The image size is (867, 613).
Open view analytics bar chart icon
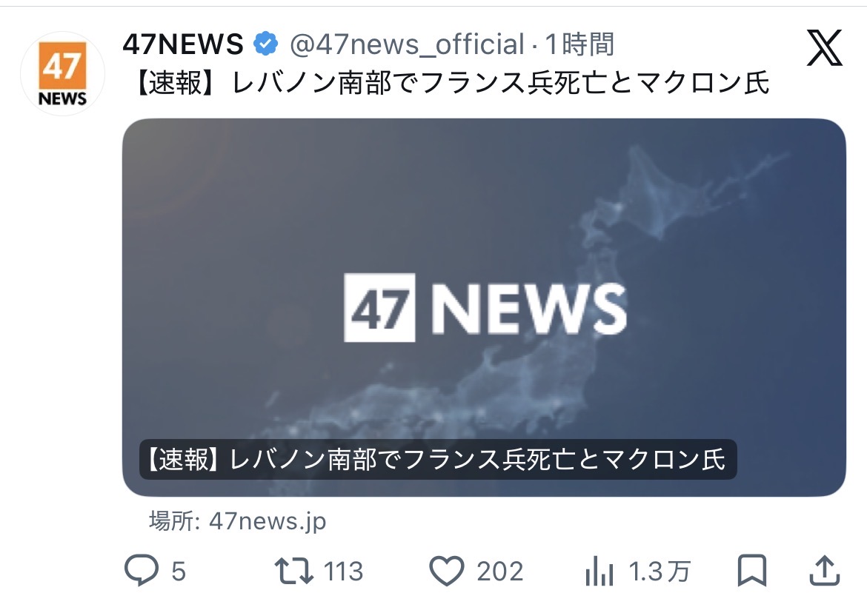(x=599, y=571)
